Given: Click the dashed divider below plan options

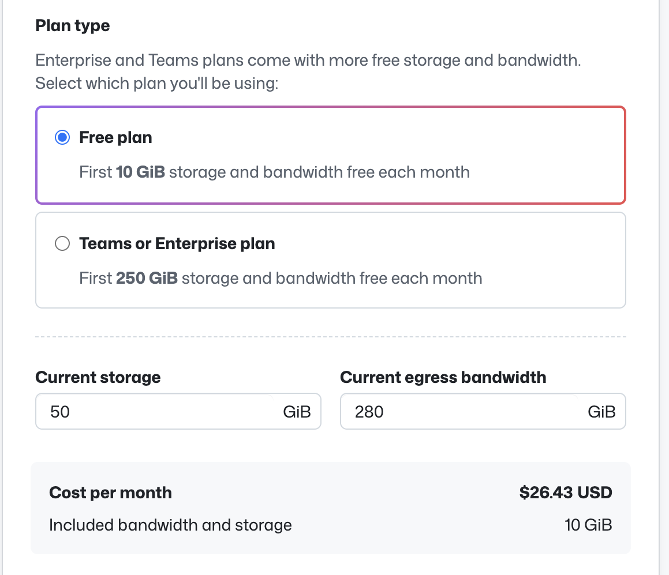Looking at the screenshot, I should [x=330, y=337].
